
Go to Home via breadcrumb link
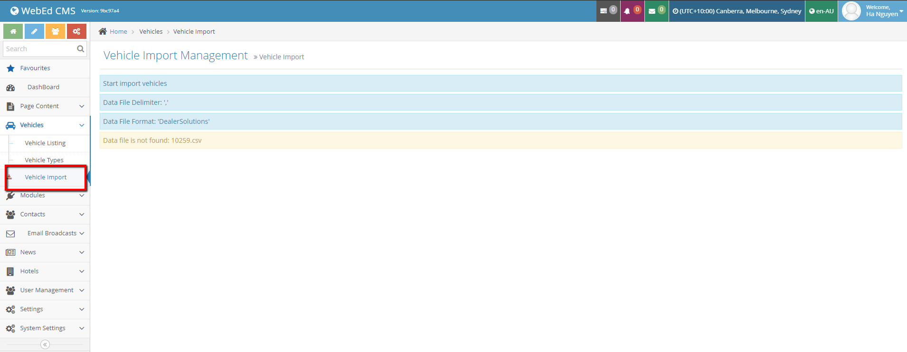(x=118, y=32)
